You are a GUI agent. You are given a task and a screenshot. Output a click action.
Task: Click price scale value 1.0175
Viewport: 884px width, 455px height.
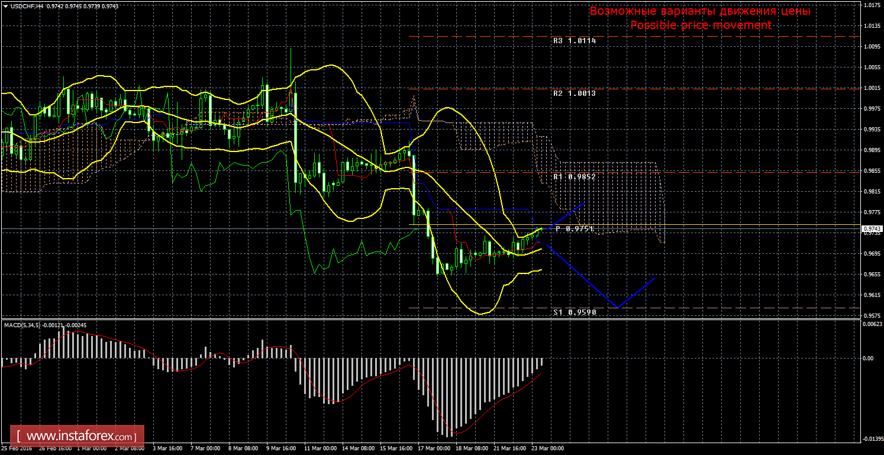pyautogui.click(x=872, y=5)
